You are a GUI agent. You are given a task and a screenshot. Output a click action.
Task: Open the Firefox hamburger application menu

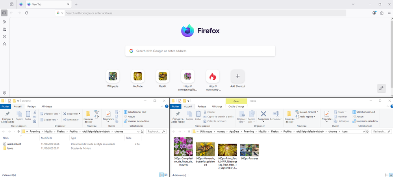coord(389,13)
